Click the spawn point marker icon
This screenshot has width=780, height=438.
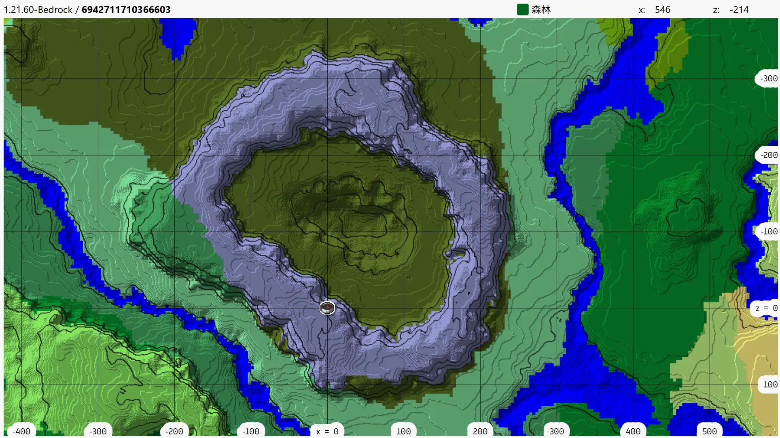click(x=327, y=308)
